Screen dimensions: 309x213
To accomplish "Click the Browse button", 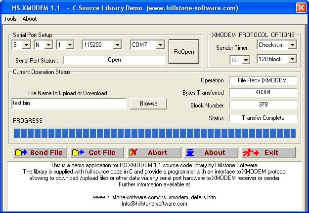I will [x=148, y=104].
